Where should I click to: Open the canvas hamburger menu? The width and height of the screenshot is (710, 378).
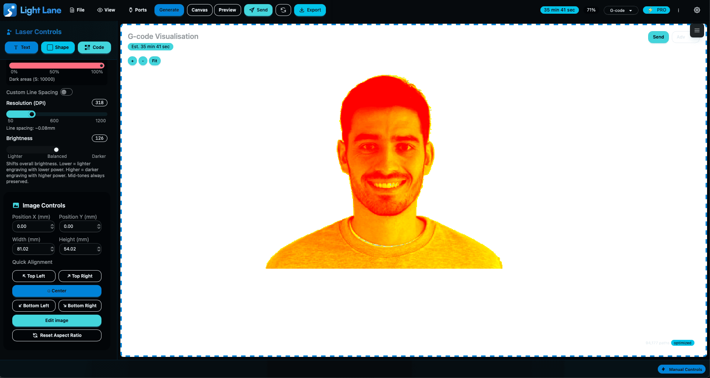pos(697,30)
